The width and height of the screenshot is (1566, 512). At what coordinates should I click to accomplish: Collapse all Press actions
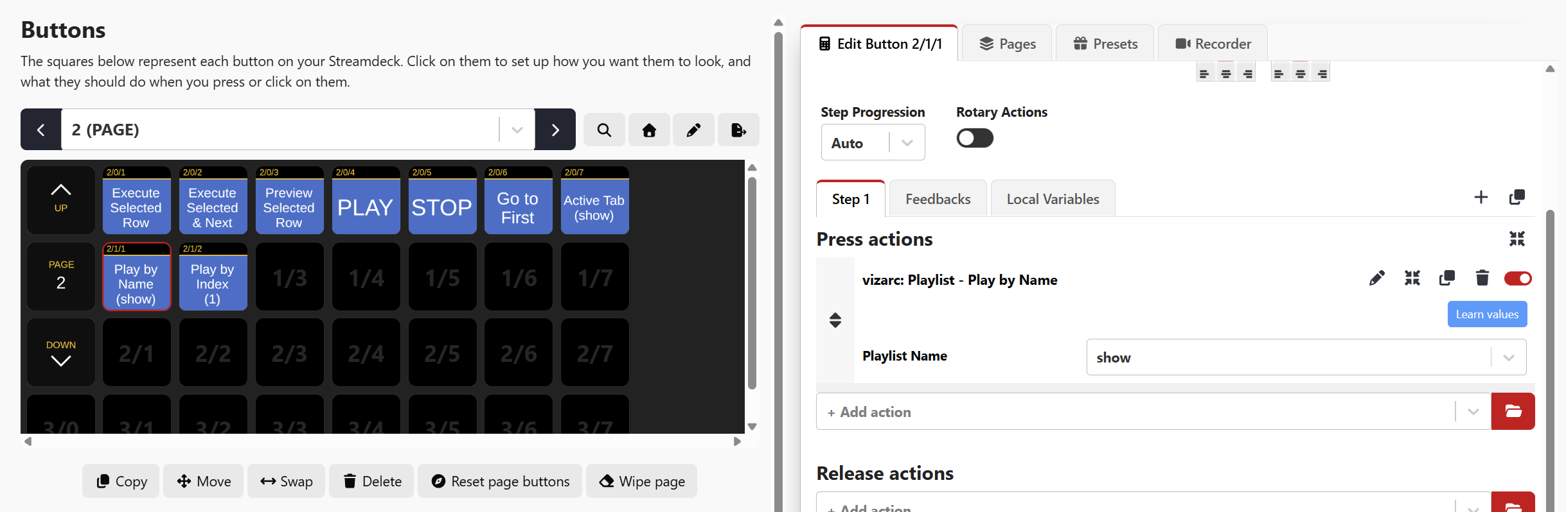1517,239
